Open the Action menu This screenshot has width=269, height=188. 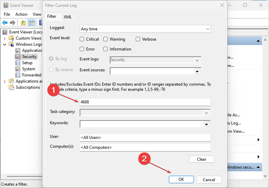click(21, 14)
